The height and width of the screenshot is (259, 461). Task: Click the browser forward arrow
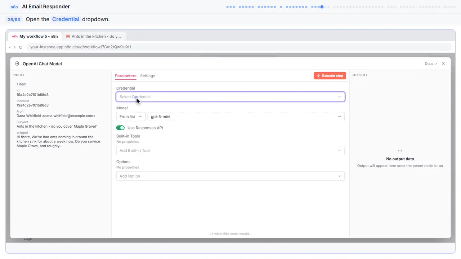pos(15,47)
